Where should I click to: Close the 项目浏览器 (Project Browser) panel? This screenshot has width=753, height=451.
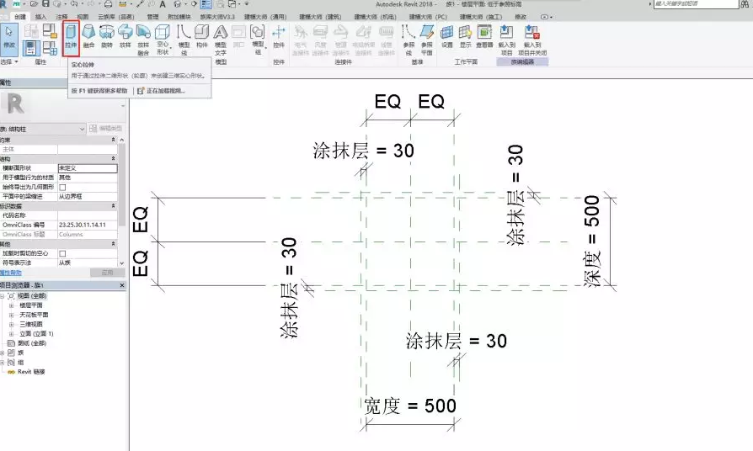122,285
